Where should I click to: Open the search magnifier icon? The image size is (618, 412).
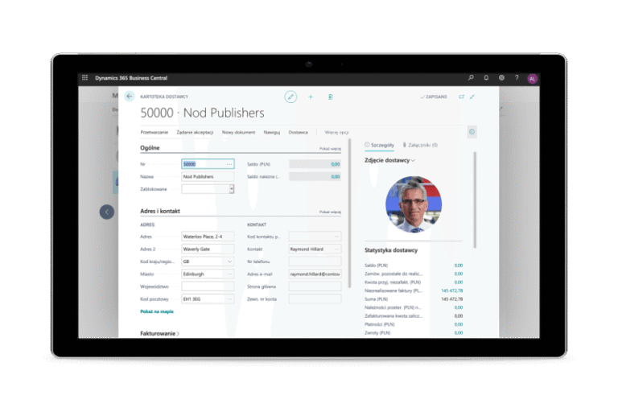tap(471, 78)
